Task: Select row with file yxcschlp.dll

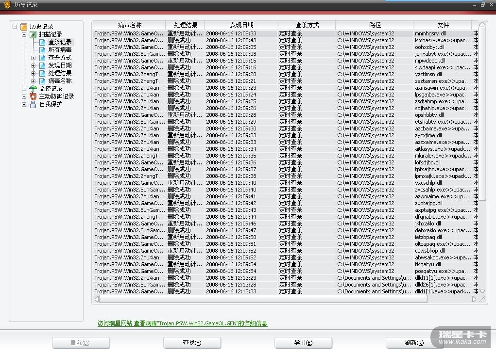Action: click(286, 183)
